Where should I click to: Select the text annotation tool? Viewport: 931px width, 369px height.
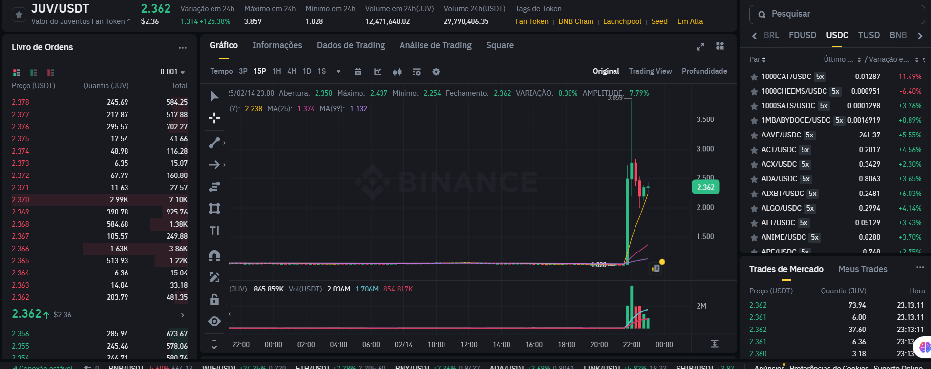(x=214, y=231)
